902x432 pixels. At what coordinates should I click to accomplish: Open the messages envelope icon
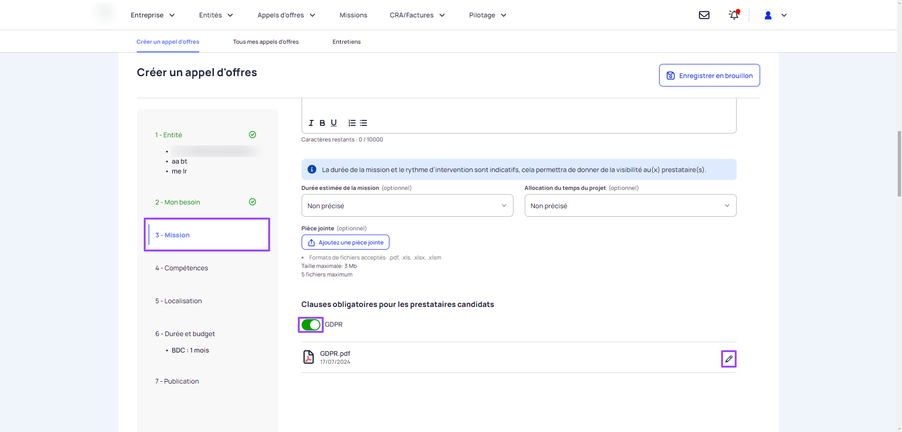[704, 15]
